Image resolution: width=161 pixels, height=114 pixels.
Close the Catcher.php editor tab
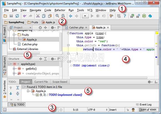tap(86, 28)
